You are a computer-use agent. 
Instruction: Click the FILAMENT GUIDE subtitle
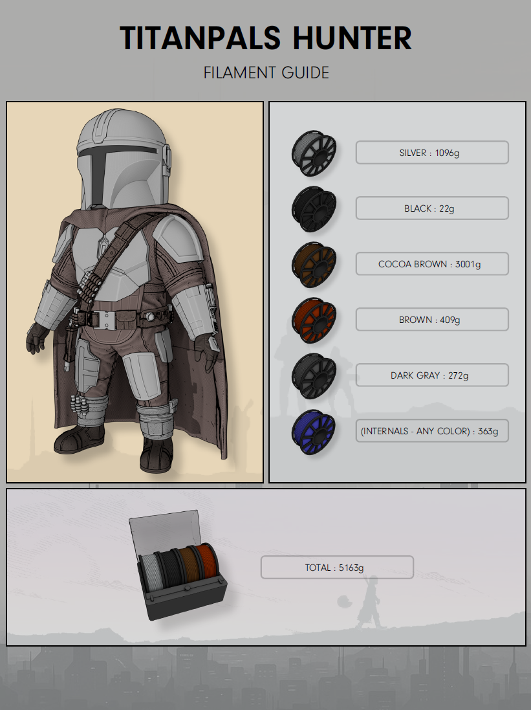tap(266, 73)
